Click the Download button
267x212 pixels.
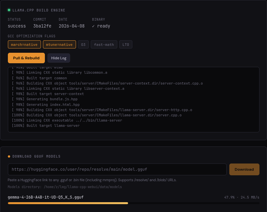coord(244,169)
